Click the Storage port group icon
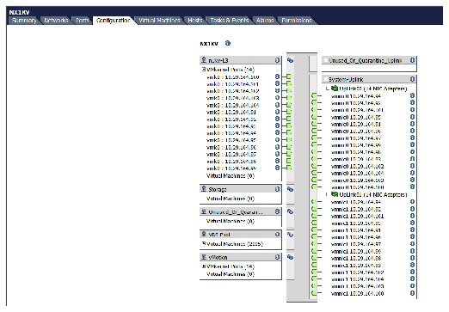Screen dimensions: 449x312 [204, 189]
